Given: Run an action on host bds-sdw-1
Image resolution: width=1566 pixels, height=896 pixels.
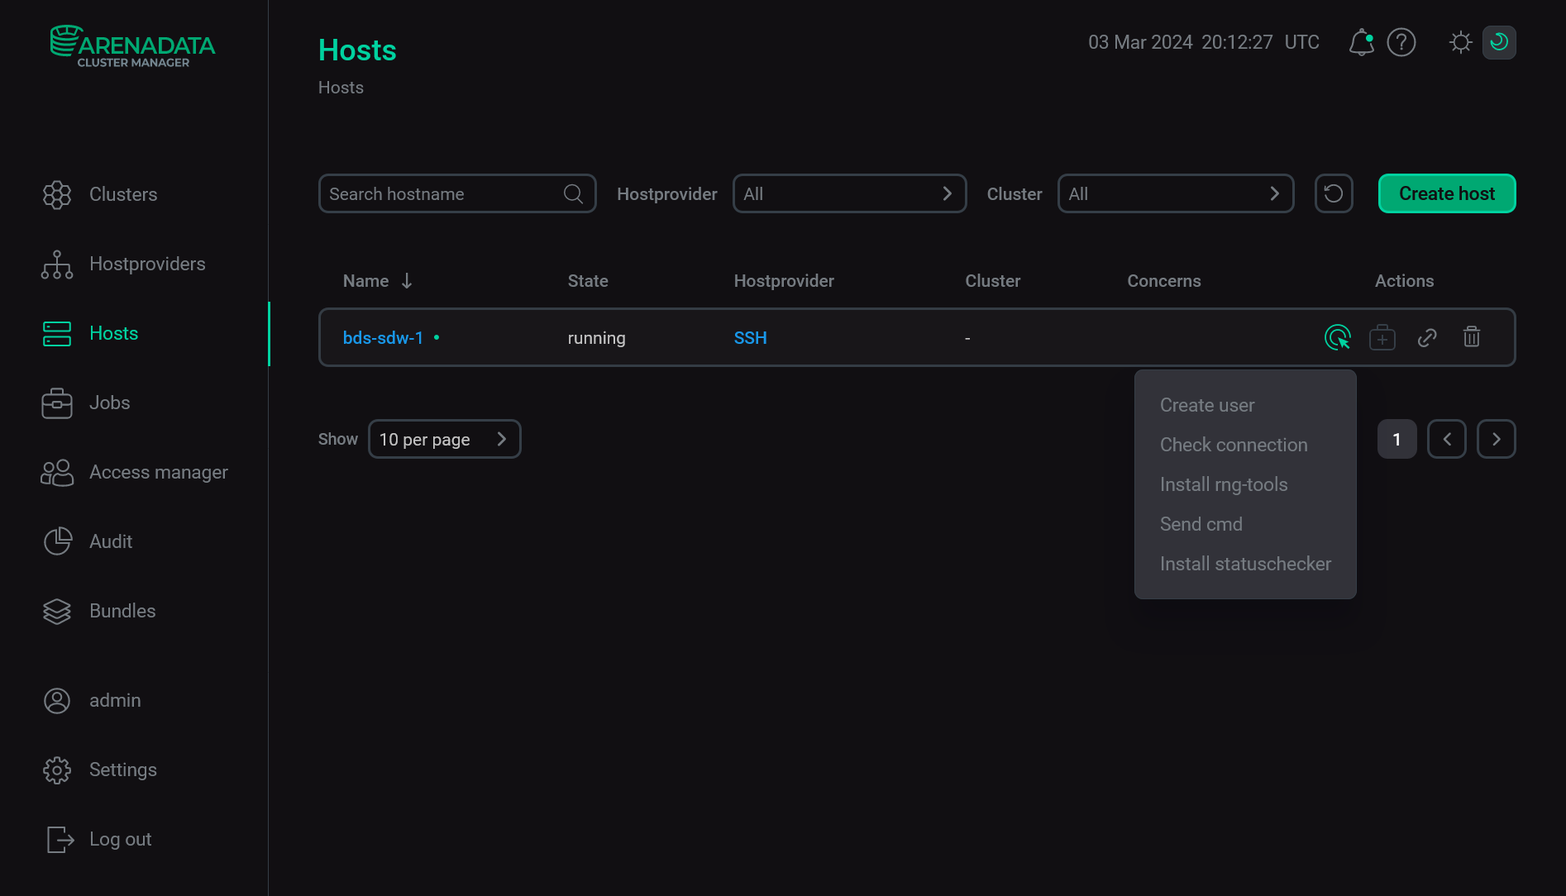Looking at the screenshot, I should click(1338, 337).
